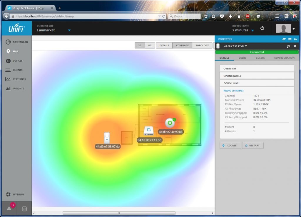Open the alerts icon with badge 10
The width and height of the screenshot is (301, 217).
[9, 208]
